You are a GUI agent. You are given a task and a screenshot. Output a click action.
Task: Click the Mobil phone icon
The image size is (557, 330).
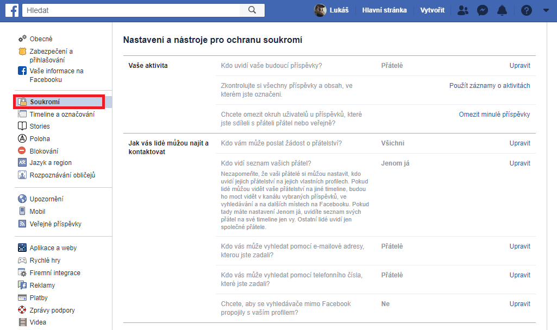tap(22, 211)
